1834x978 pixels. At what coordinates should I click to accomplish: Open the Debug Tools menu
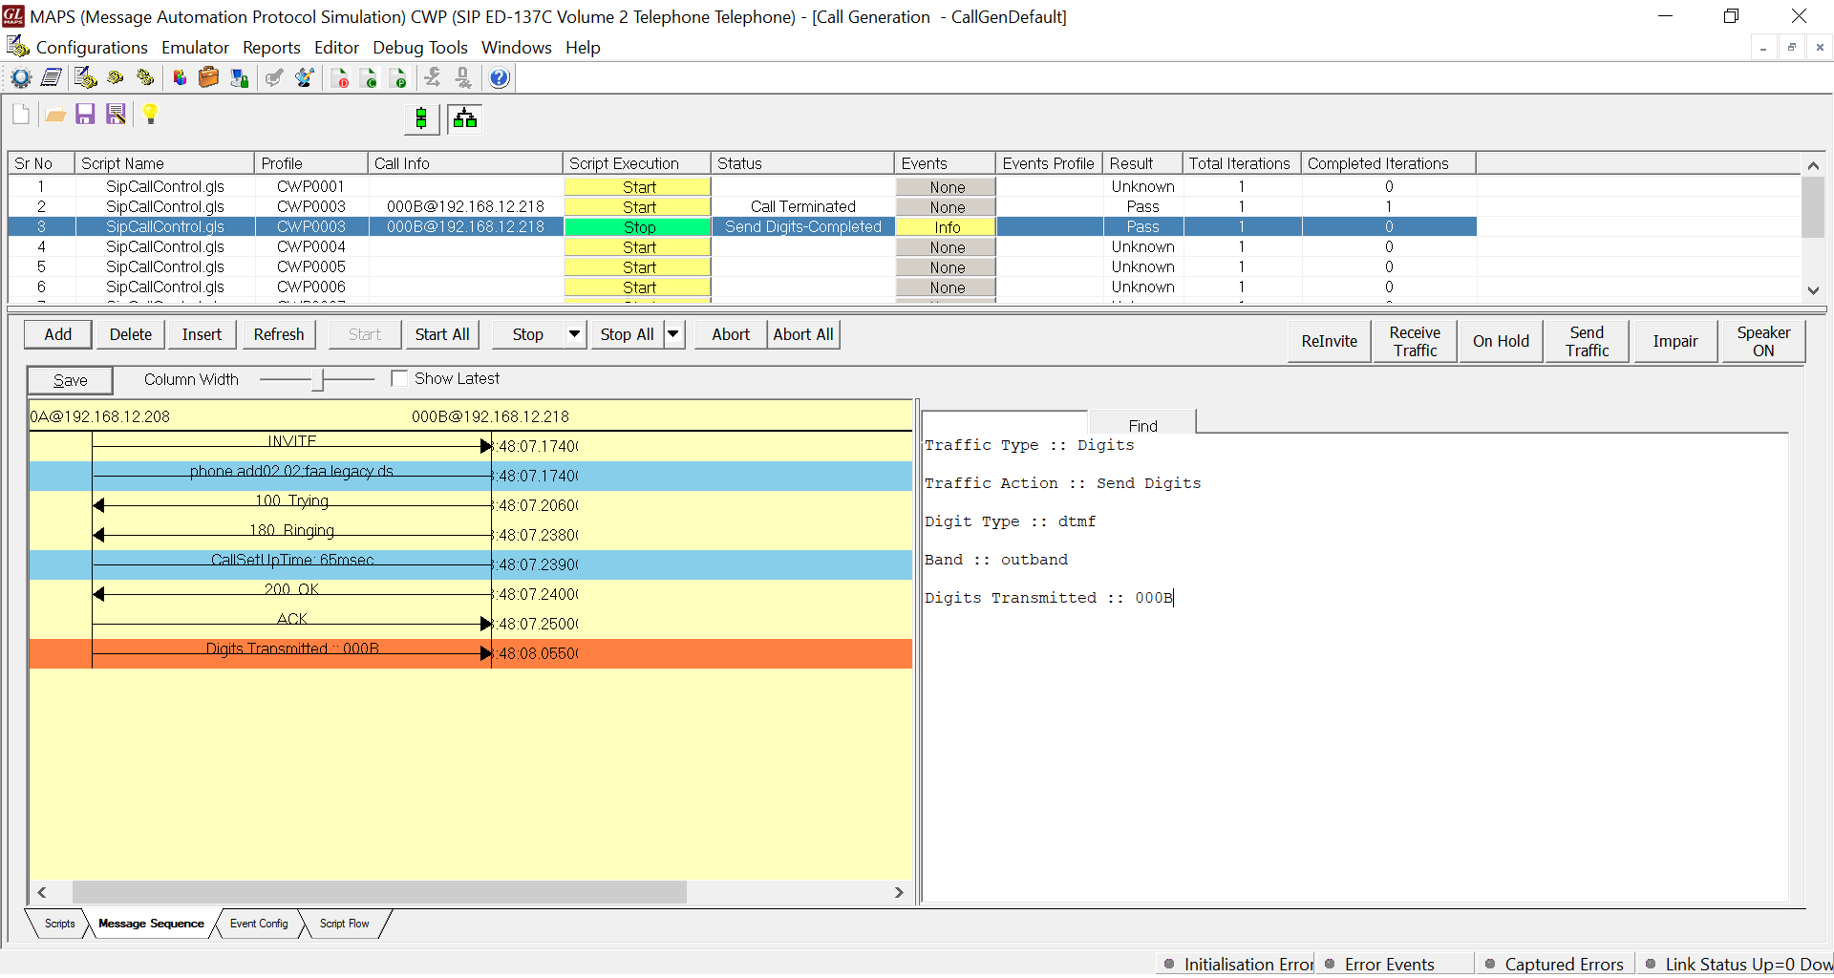420,48
